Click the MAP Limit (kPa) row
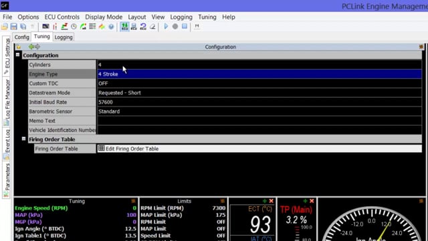Viewport: 428px width, 241px height. 183,215
